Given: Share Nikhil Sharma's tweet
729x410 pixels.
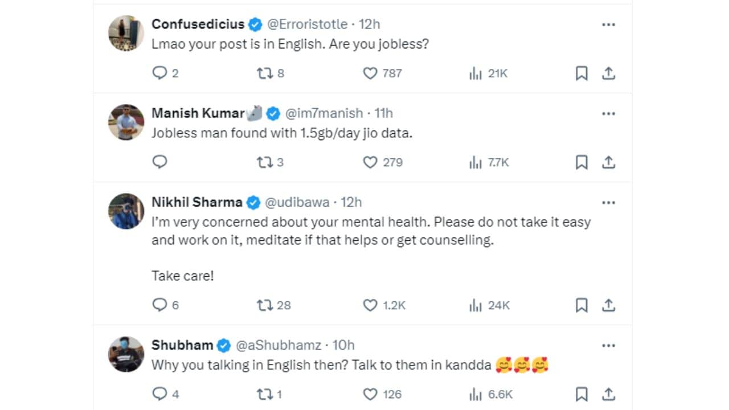Looking at the screenshot, I should click(x=608, y=305).
